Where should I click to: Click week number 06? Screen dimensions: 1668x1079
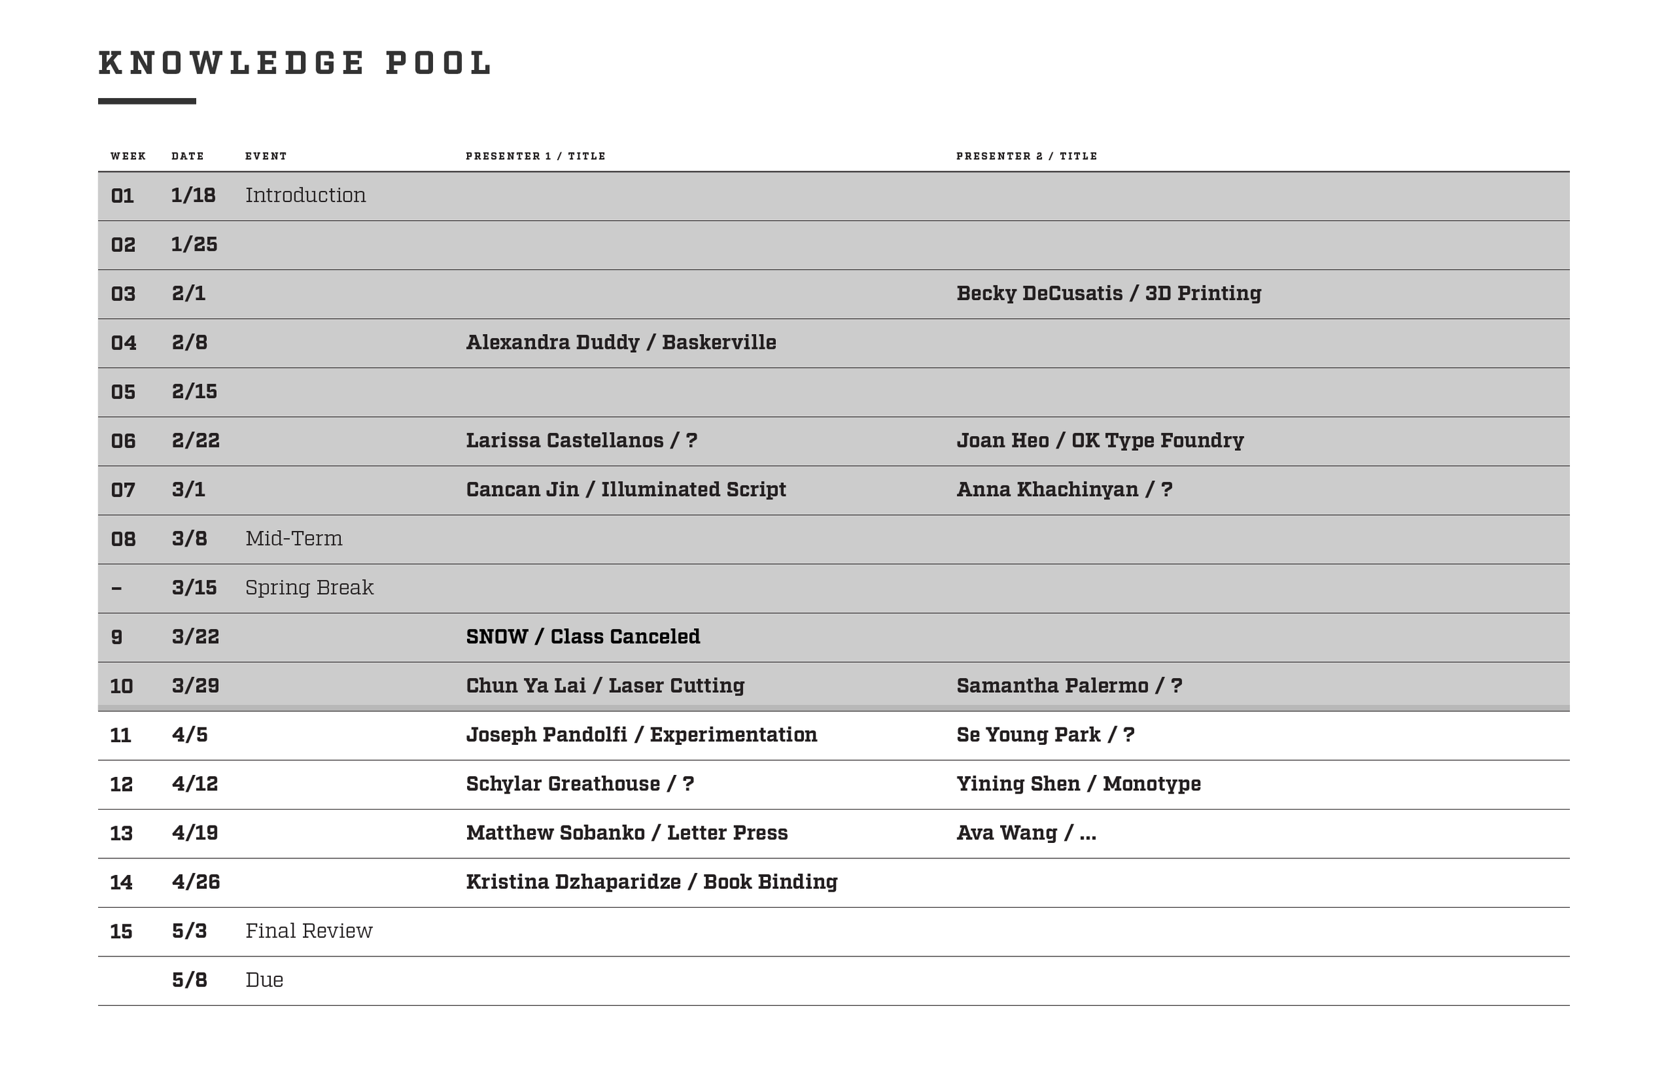coord(123,441)
